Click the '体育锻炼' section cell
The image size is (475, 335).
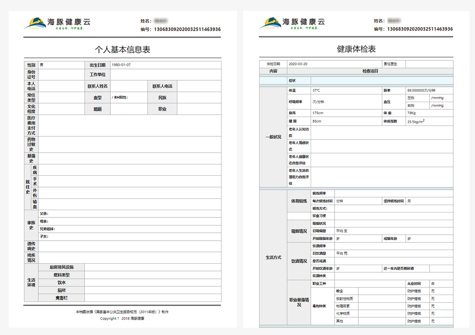click(299, 201)
